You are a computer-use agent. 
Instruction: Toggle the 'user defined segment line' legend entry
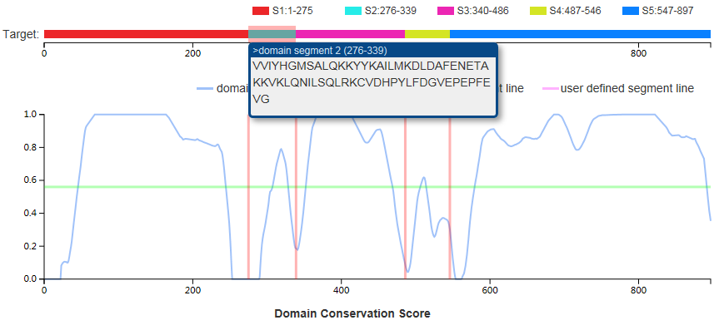tap(619, 88)
